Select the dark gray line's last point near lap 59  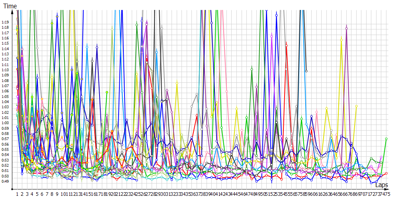(306, 71)
